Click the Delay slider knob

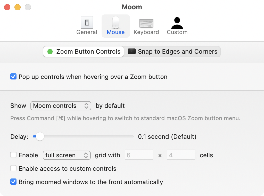[40, 136]
